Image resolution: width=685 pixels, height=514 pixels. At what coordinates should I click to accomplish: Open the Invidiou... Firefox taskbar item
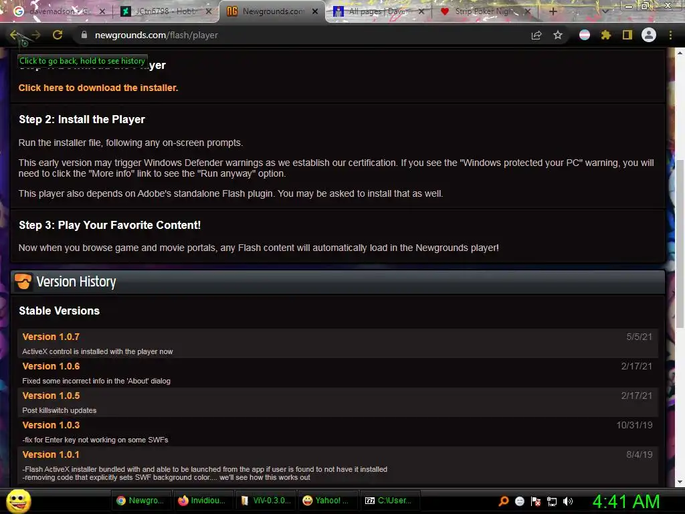[202, 501]
